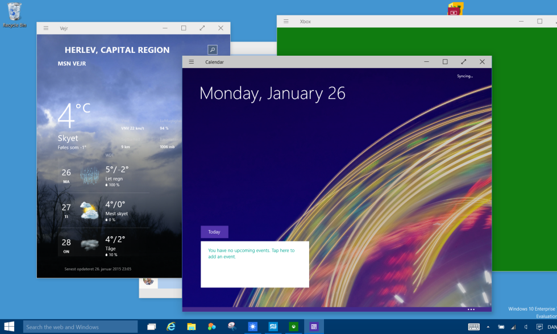Open the Weather app hamburger menu
Image resolution: width=557 pixels, height=334 pixels.
tap(46, 28)
